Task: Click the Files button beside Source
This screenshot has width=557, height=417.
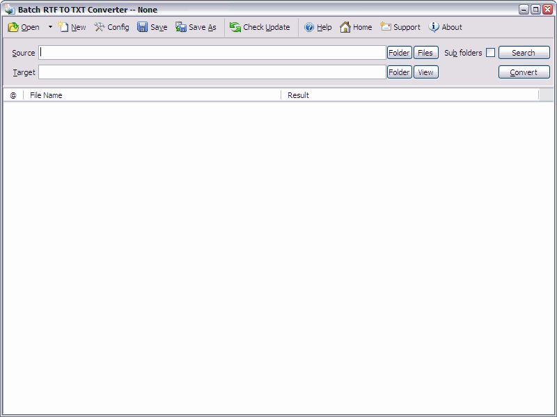Action: coord(425,52)
